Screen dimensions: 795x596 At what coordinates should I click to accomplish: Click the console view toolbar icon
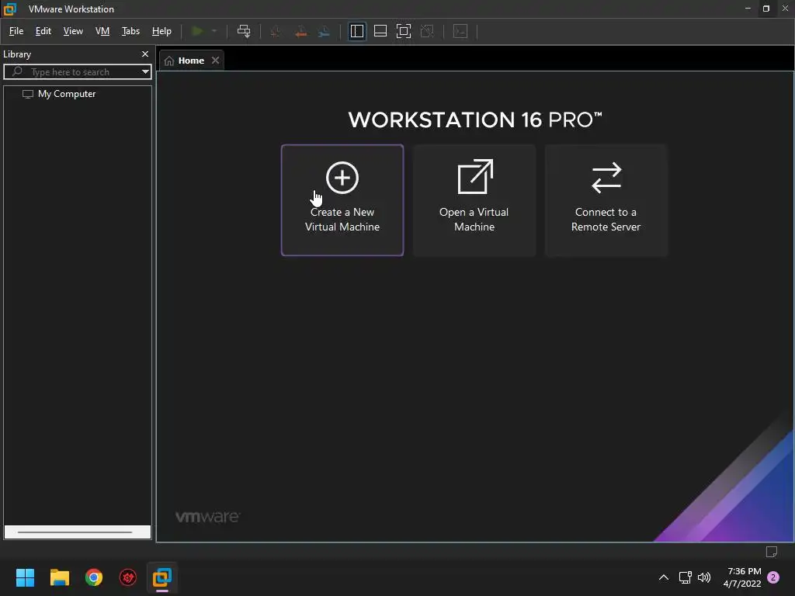coord(460,31)
